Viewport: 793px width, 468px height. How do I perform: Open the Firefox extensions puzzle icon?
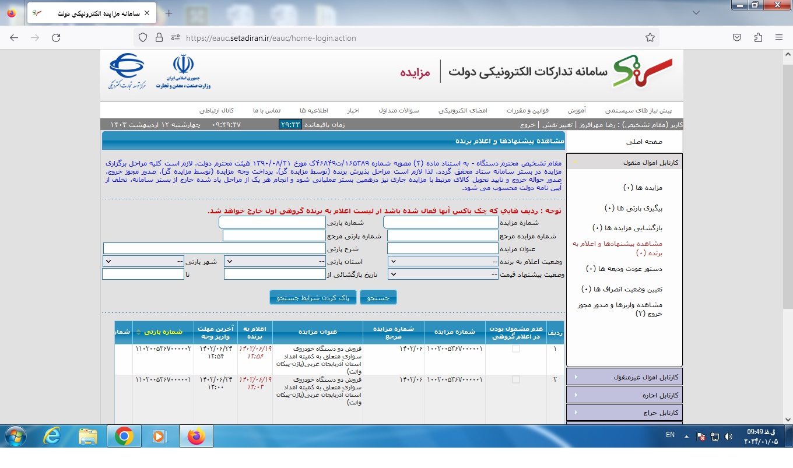click(x=758, y=38)
